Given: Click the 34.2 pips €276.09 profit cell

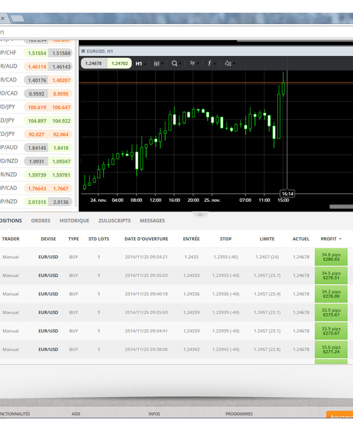Looking at the screenshot, I should coord(331,294).
